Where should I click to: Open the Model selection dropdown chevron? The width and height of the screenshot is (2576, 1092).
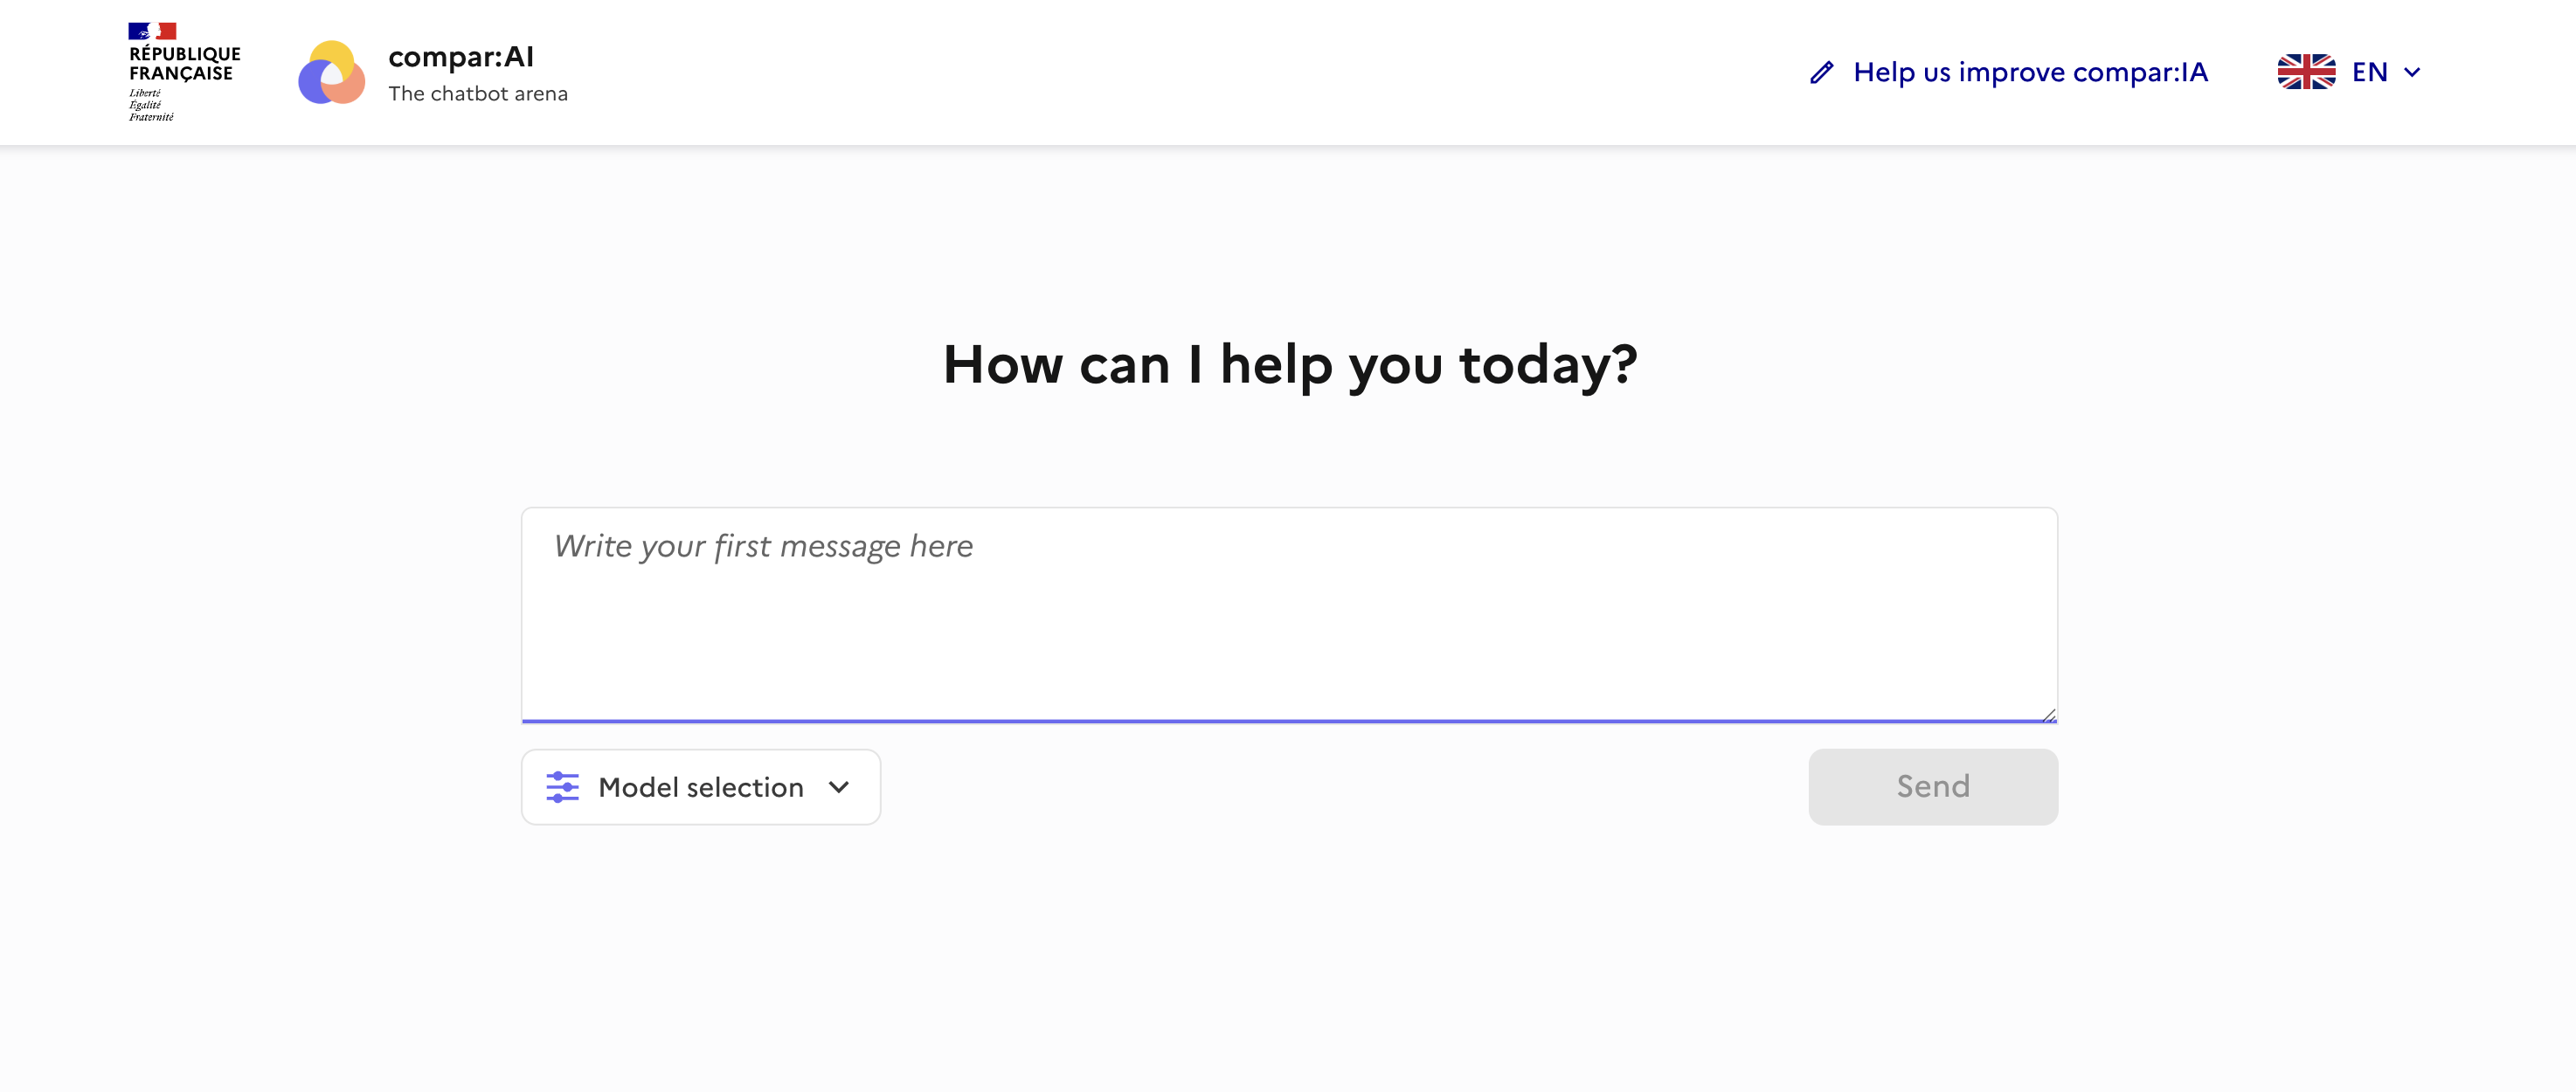839,787
